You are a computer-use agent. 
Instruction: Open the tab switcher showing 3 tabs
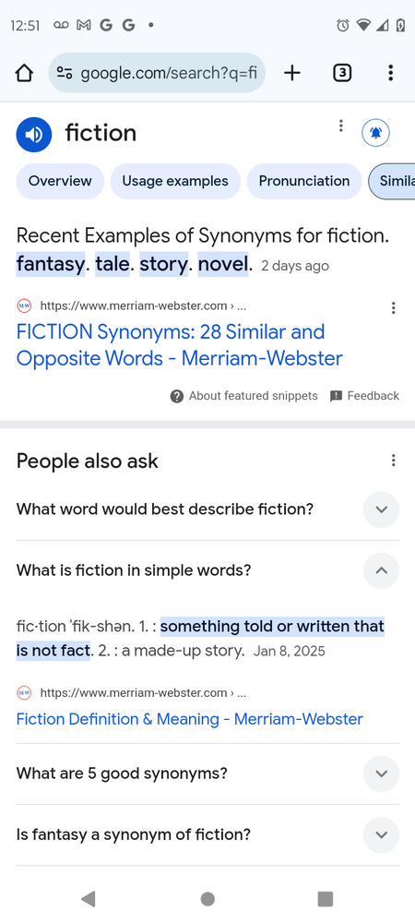click(342, 73)
